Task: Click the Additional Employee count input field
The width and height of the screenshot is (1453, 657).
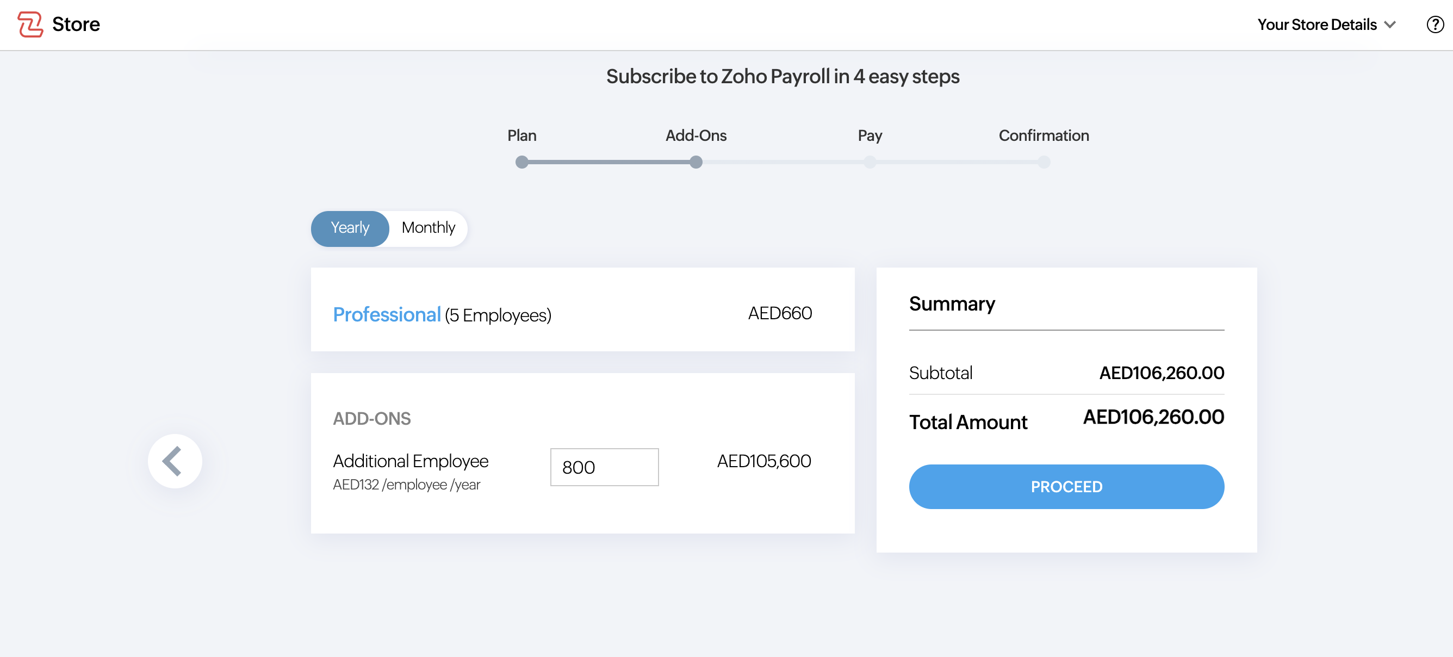Action: (604, 467)
